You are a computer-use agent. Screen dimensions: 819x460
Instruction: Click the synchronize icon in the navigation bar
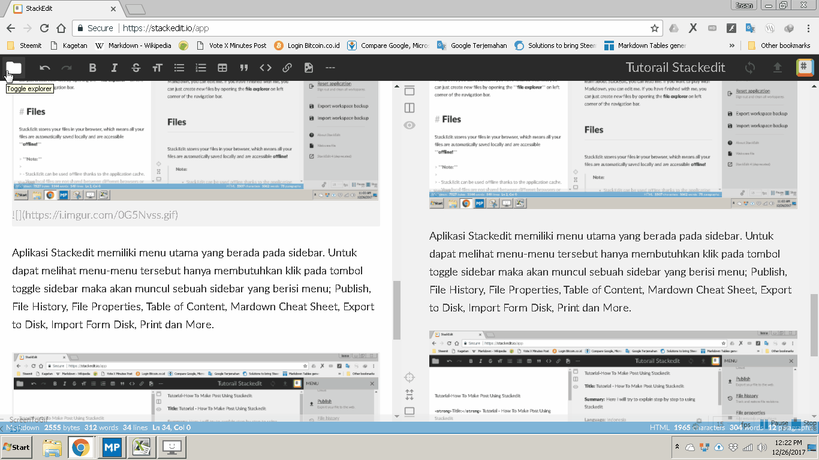click(x=749, y=68)
